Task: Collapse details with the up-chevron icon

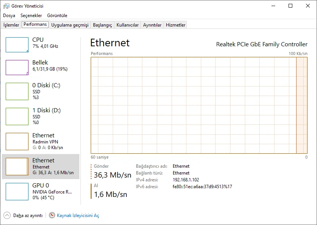Action: [x=7, y=215]
